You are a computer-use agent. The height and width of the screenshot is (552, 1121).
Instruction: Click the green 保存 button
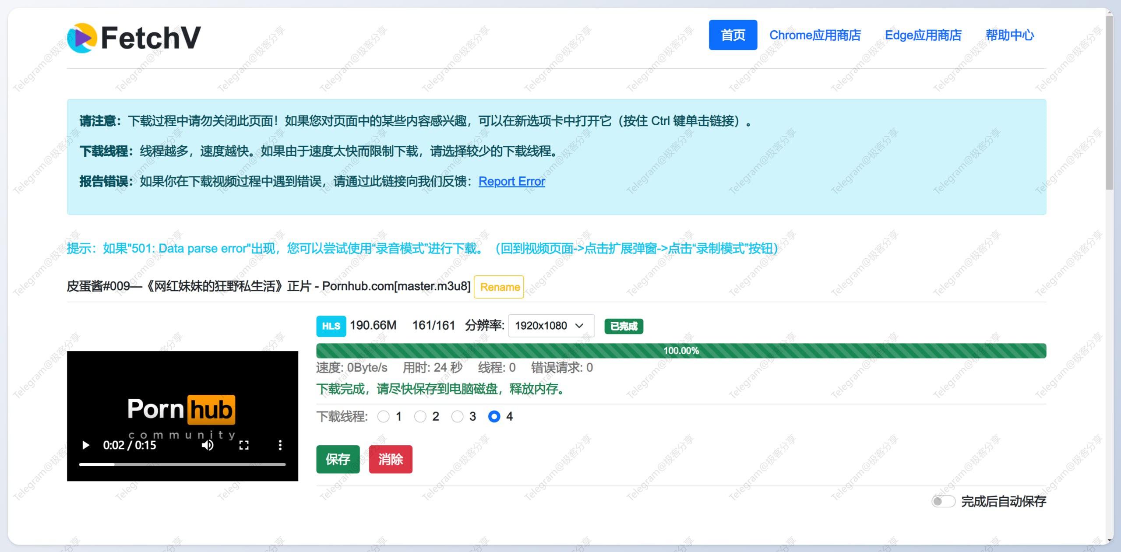[338, 459]
